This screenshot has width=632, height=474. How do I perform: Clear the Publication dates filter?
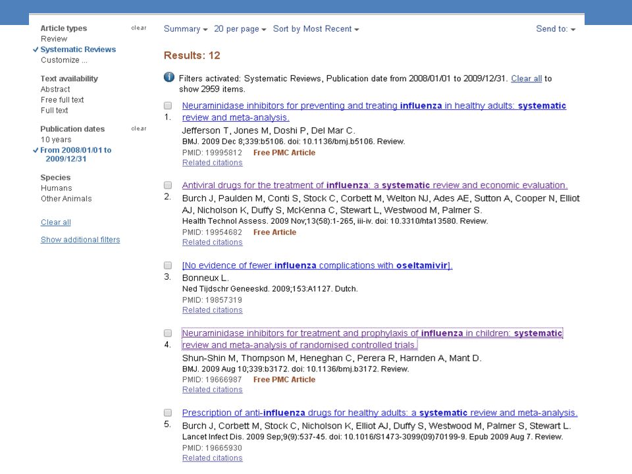(139, 128)
